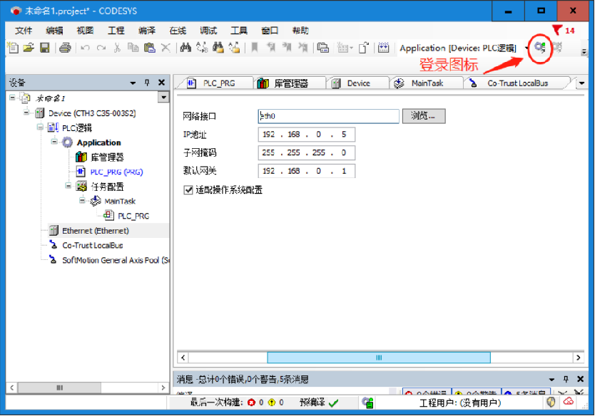The image size is (595, 416).
Task: Collapse the Application tree node
Action: pyautogui.click(x=54, y=141)
